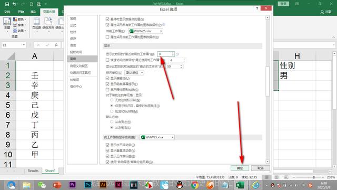Click the 取消 Cancel button
337x190 pixels.
coord(261,168)
